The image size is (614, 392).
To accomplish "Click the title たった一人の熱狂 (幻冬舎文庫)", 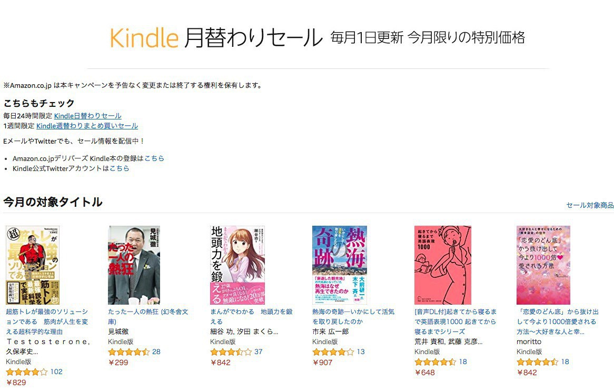I will (148, 317).
